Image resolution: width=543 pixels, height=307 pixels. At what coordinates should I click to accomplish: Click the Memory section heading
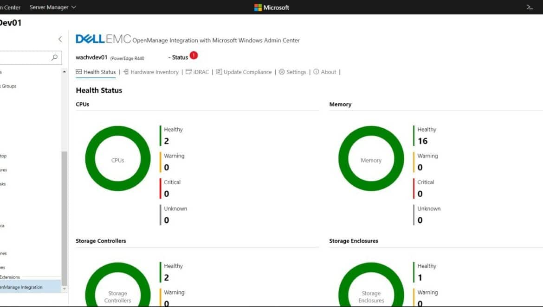point(340,104)
